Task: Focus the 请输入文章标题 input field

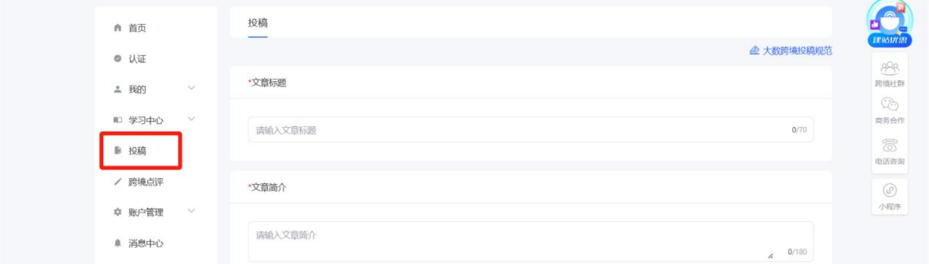Action: tap(531, 130)
